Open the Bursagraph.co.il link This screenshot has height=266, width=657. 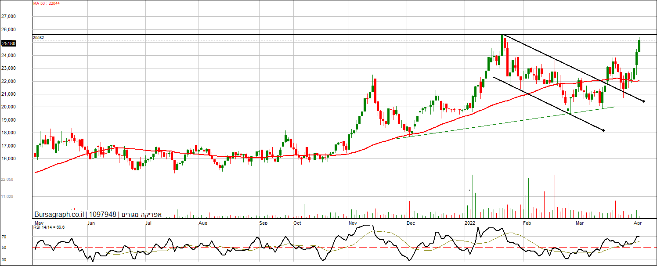[59, 215]
